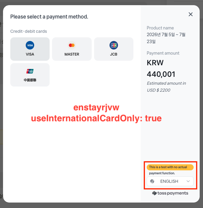Click the blue VISA logo icon
This screenshot has width=203, height=208.
[30, 45]
